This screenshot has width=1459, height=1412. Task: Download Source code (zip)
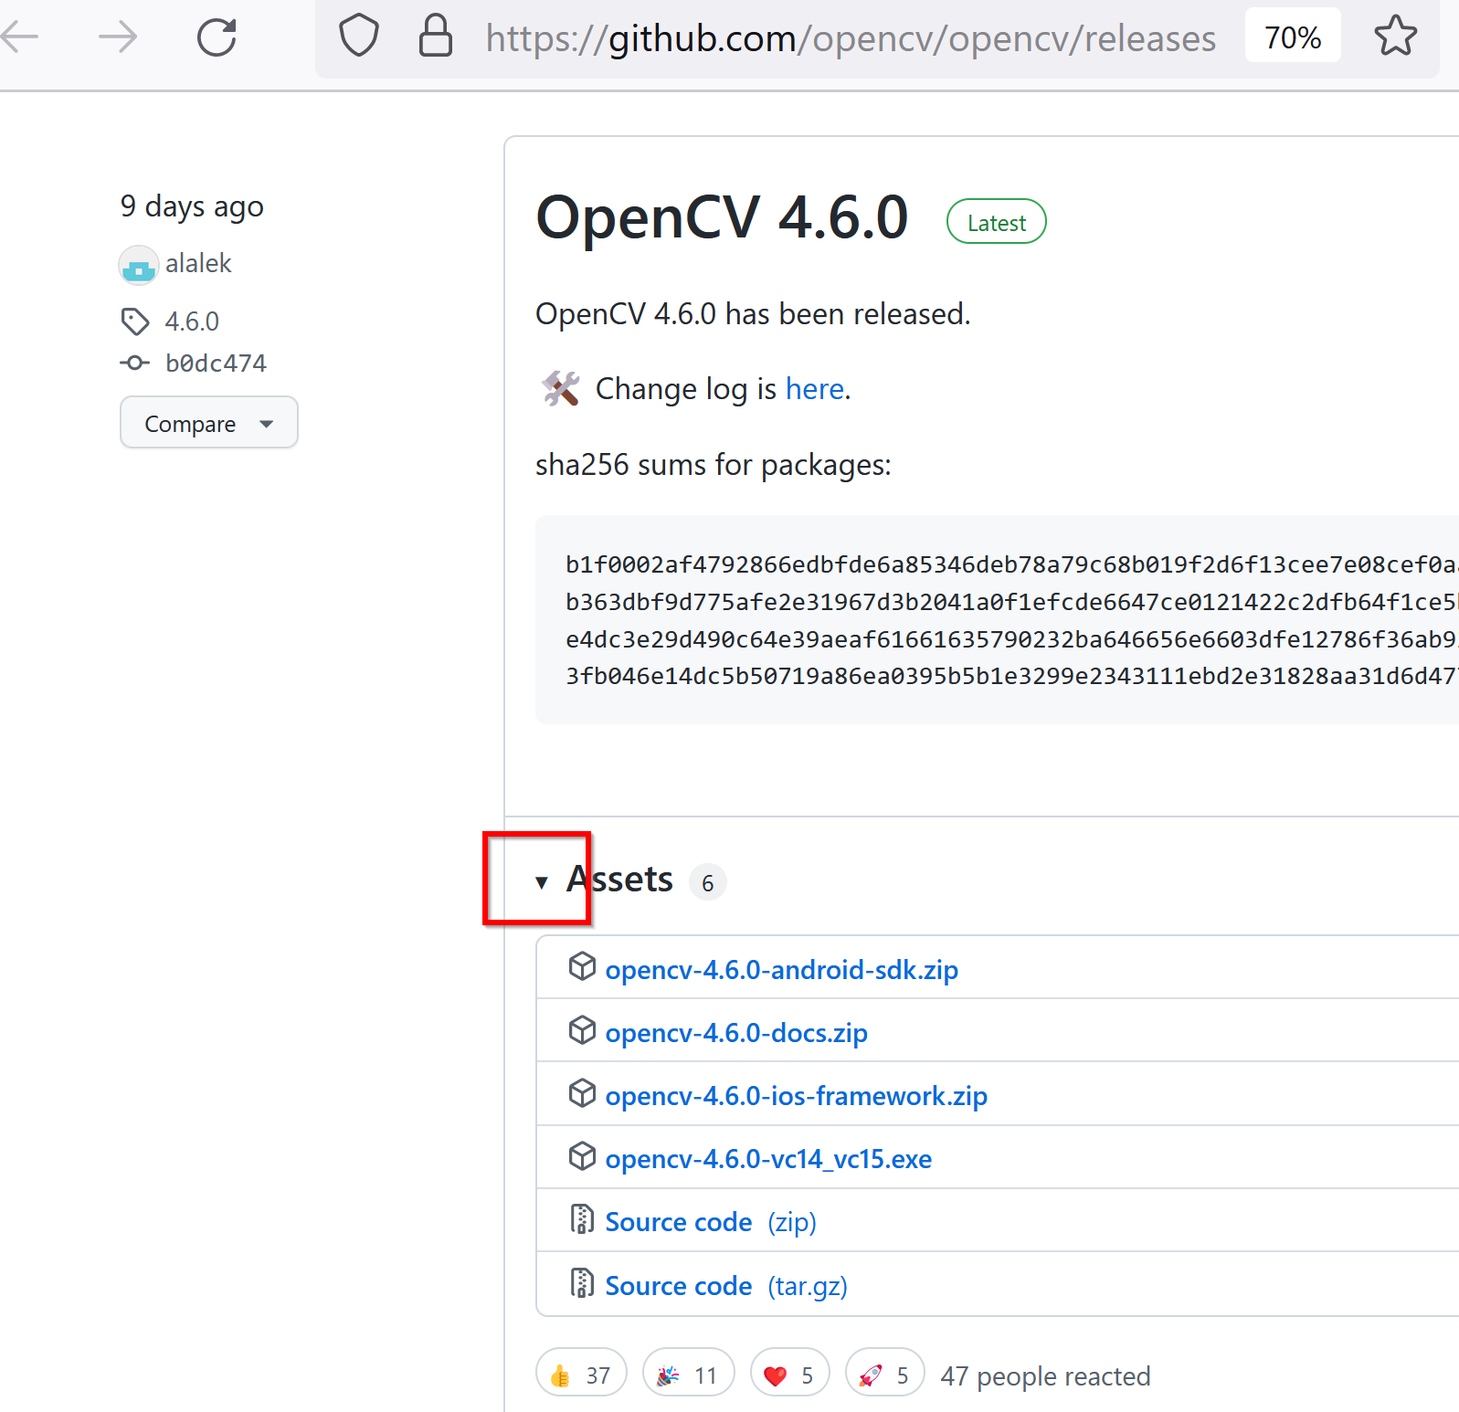[x=711, y=1222]
